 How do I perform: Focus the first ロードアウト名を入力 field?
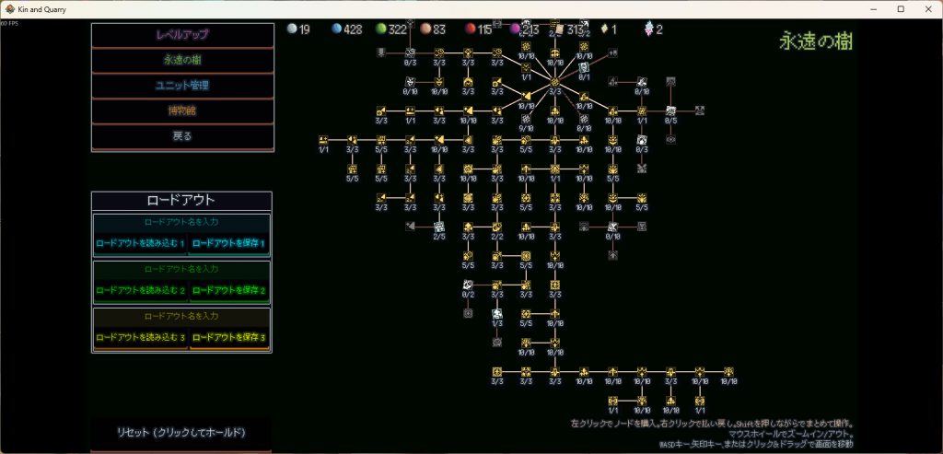181,222
